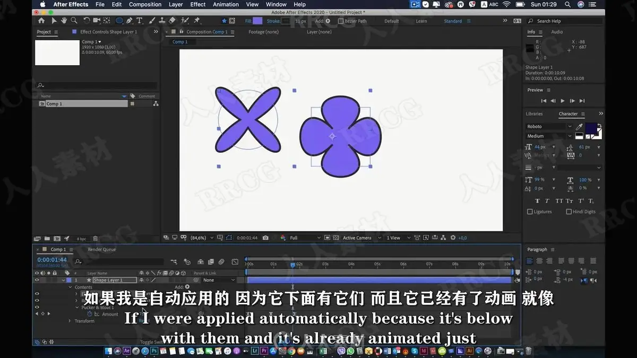
Task: Toggle Amount property stopwatch
Action: coord(89,314)
